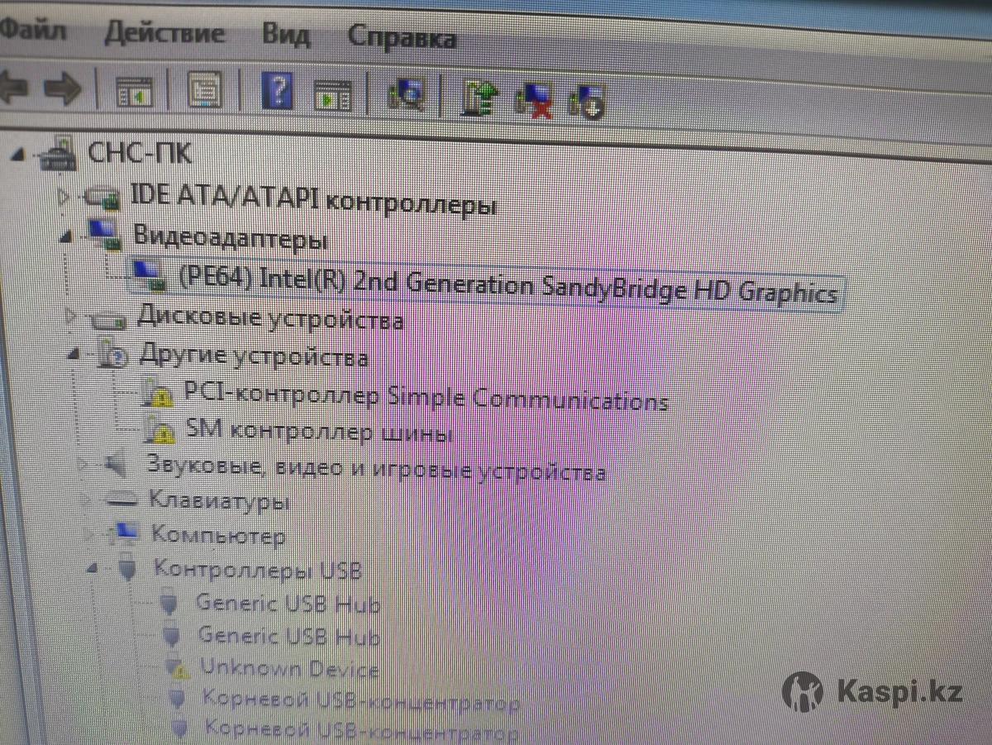Click the Uninstall device red X icon

(x=533, y=101)
